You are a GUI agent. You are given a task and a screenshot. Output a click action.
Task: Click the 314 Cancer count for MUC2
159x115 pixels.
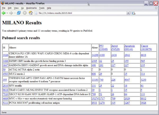(x=143, y=74)
